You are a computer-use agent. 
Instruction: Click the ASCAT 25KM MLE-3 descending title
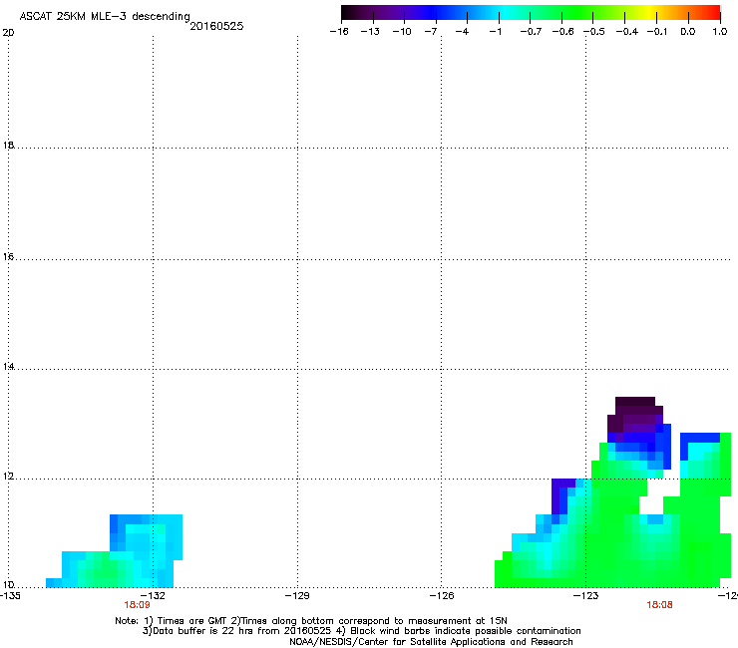(105, 16)
